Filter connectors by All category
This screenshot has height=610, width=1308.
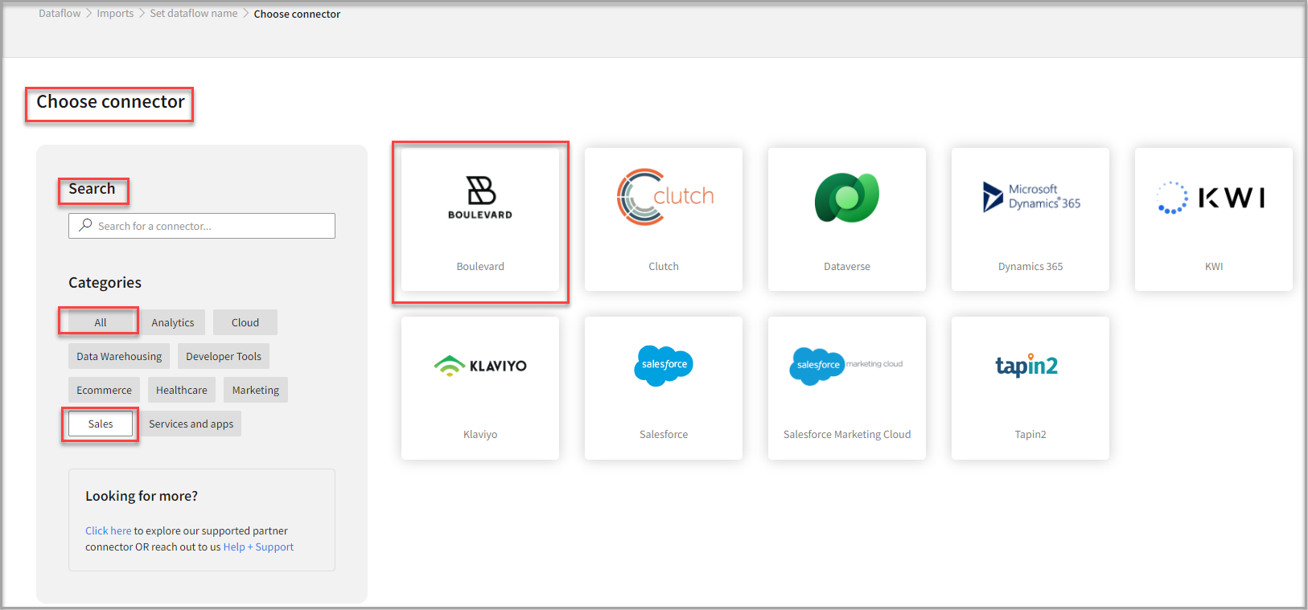pos(100,322)
